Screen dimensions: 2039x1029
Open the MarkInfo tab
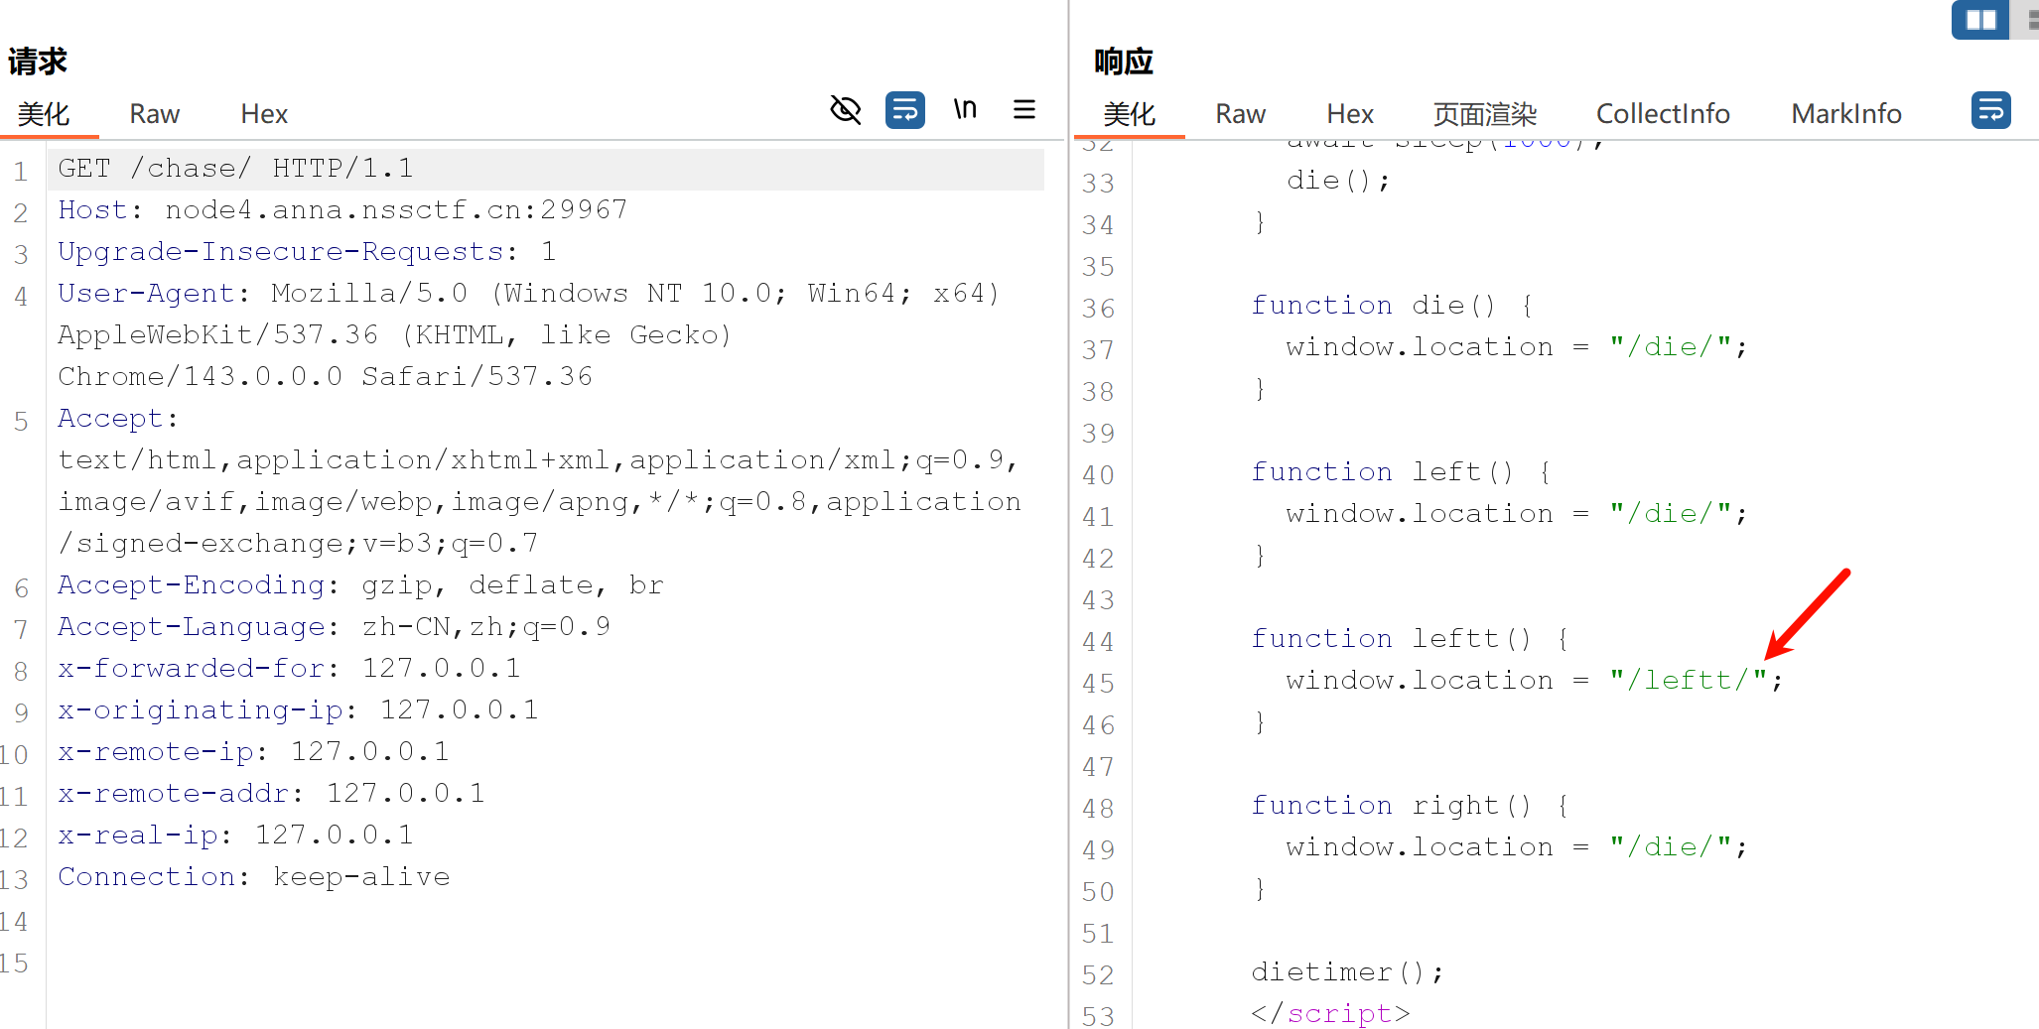click(x=1845, y=114)
